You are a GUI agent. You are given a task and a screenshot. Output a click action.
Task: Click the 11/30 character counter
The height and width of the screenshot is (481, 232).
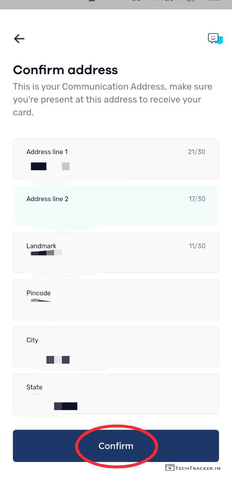pyautogui.click(x=197, y=246)
